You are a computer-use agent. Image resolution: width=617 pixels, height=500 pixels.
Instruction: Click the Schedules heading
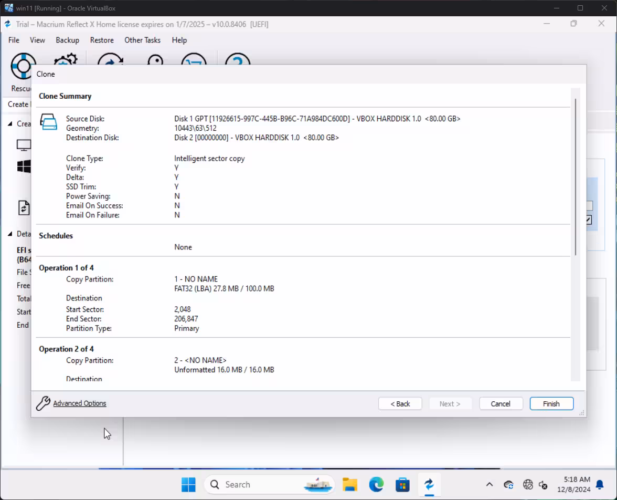click(x=56, y=236)
